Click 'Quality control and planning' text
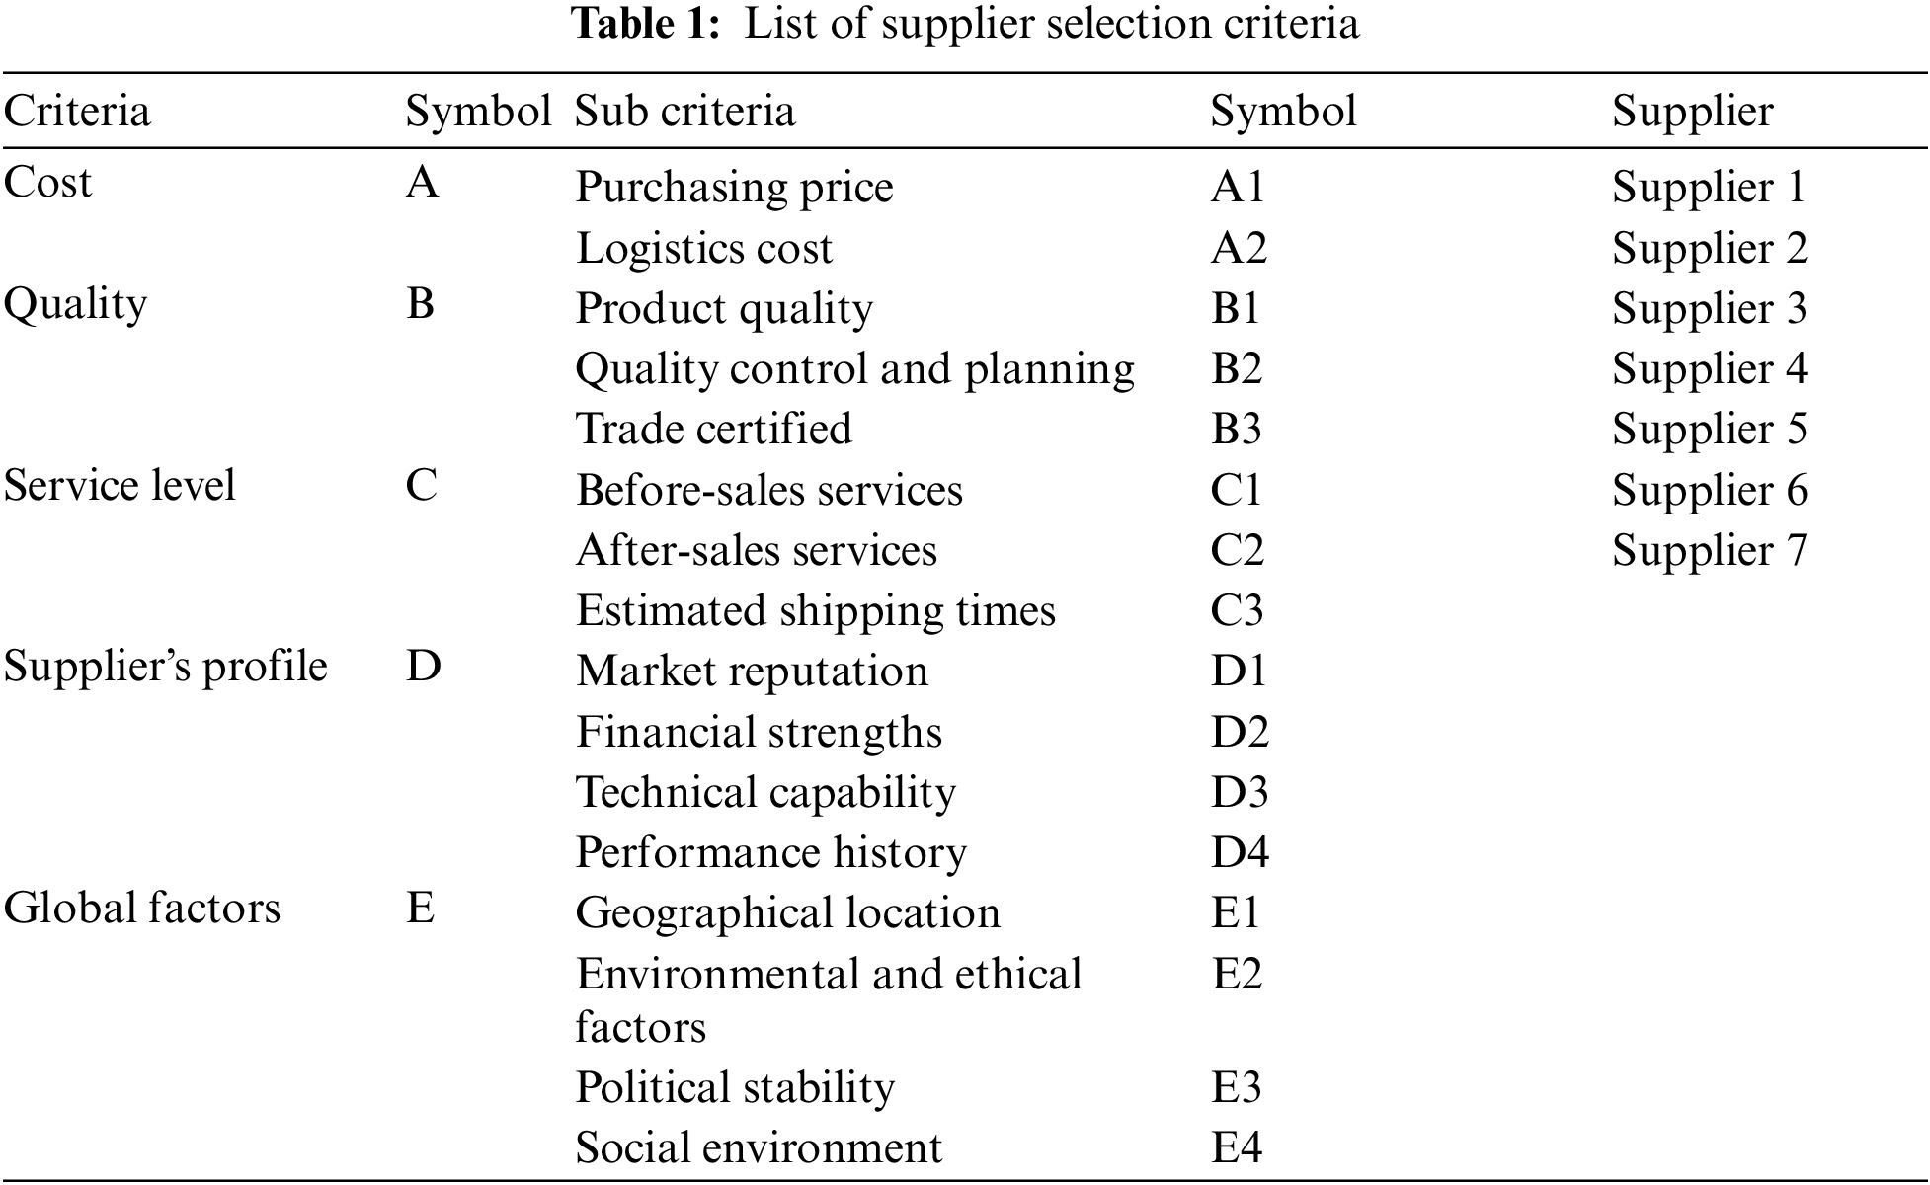Image resolution: width=1930 pixels, height=1185 pixels. [x=854, y=369]
